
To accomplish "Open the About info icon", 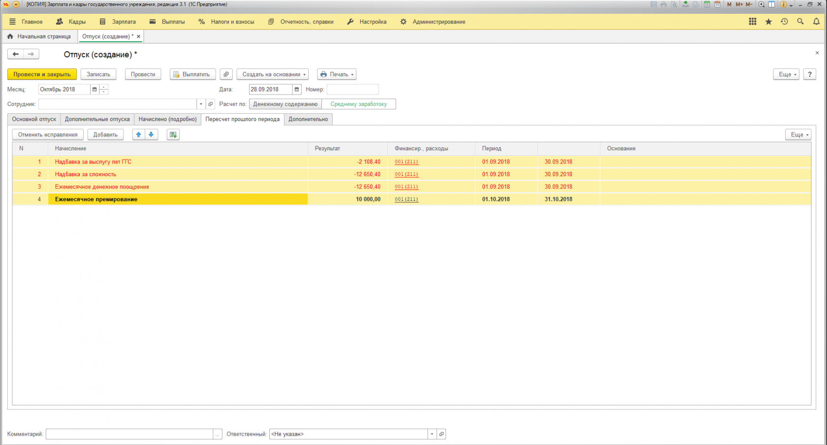I will (x=783, y=4).
